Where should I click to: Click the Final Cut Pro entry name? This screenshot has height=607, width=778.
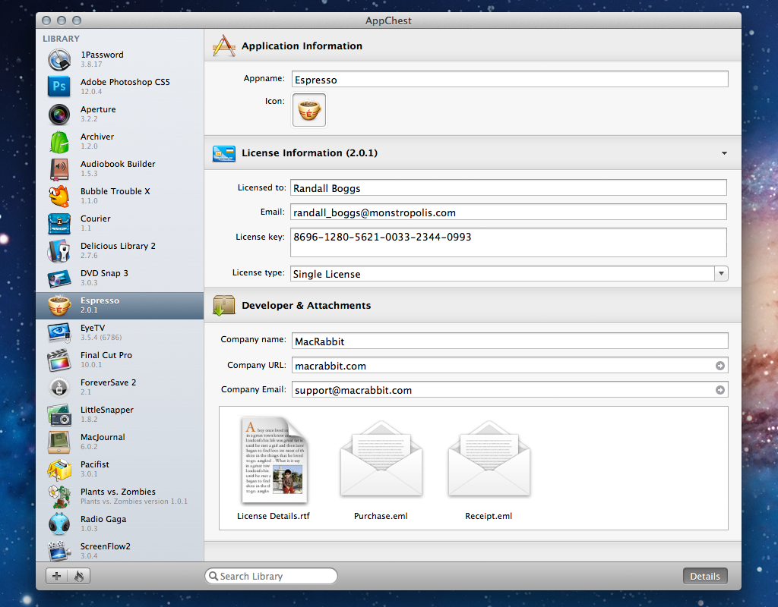coord(106,355)
